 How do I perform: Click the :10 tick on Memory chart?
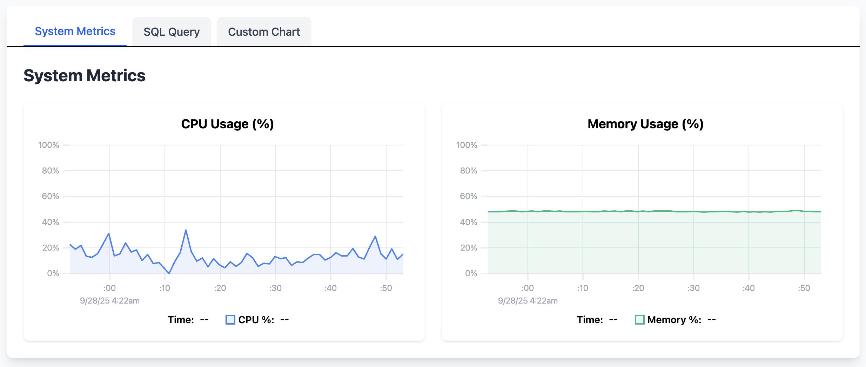click(583, 288)
